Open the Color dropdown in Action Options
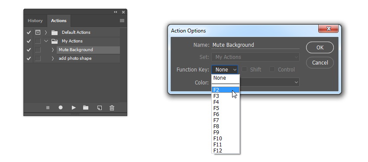Viewport: 368px width, 162px height. point(270,82)
